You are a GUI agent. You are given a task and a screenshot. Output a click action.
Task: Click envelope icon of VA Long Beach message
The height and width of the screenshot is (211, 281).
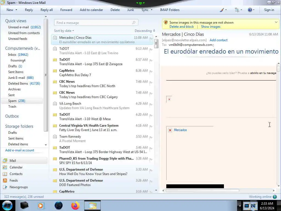point(55,104)
